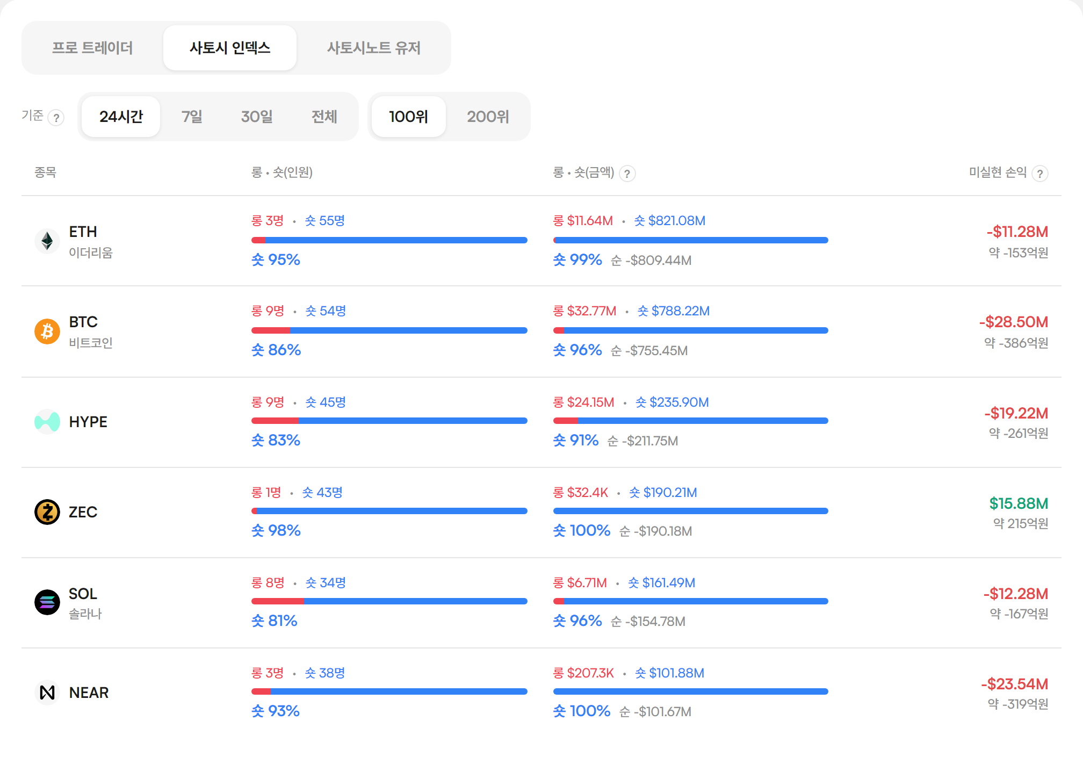Click the 종목 column header

coord(45,172)
